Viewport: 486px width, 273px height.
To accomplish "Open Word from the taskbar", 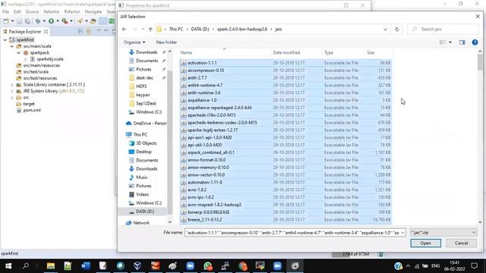I will pos(86,266).
